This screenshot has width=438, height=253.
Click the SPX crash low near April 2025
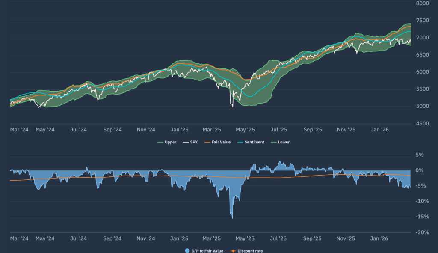233,107
